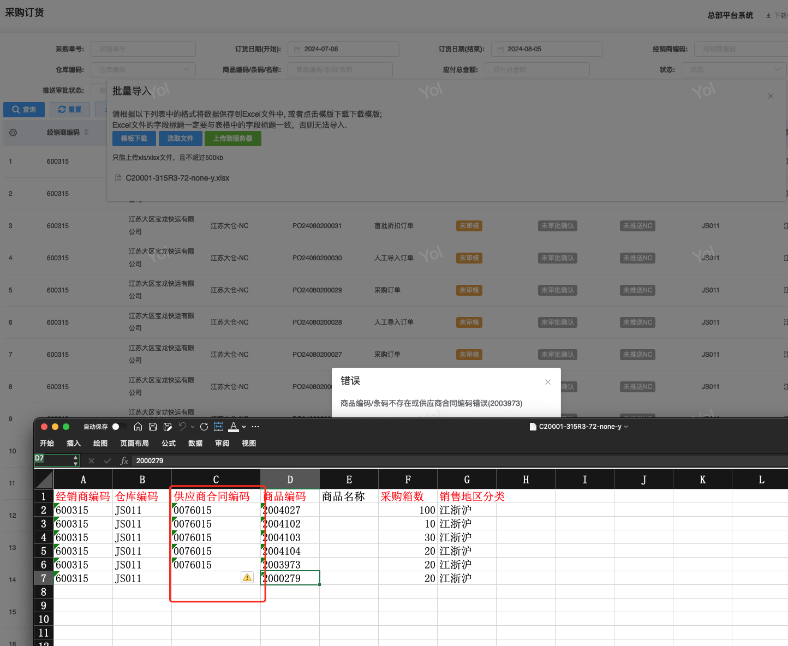Click the warning icon beside cell C7
Screen dimensions: 788x646
tap(247, 577)
